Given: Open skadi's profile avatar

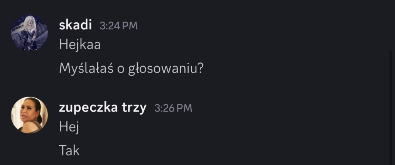Looking at the screenshot, I should point(29,33).
